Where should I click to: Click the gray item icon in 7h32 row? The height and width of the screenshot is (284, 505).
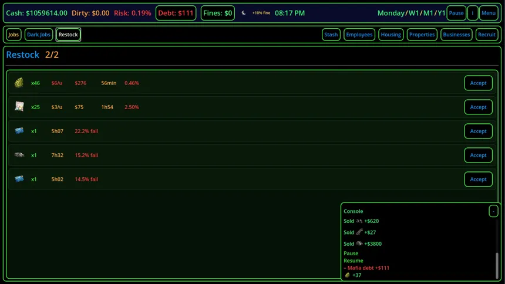coord(19,155)
